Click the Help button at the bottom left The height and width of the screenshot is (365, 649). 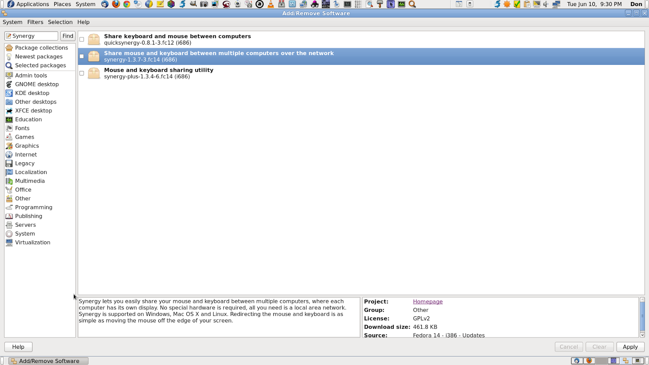pyautogui.click(x=18, y=347)
